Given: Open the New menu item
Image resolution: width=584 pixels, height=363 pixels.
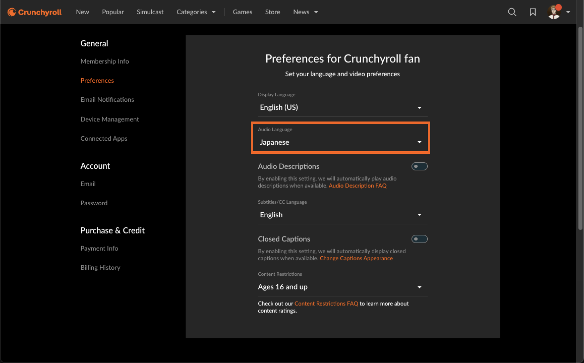Looking at the screenshot, I should click(x=82, y=12).
